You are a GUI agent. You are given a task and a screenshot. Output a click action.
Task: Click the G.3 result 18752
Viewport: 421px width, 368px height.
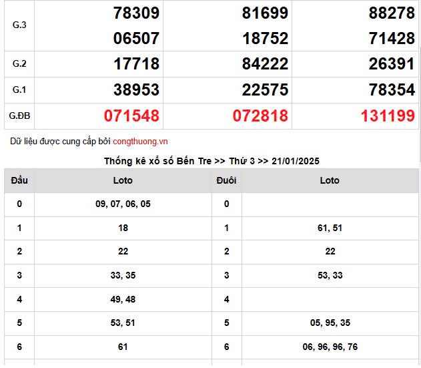(x=265, y=38)
